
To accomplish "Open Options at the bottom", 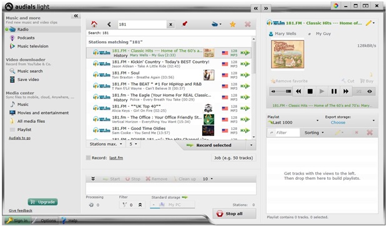I will (46, 220).
